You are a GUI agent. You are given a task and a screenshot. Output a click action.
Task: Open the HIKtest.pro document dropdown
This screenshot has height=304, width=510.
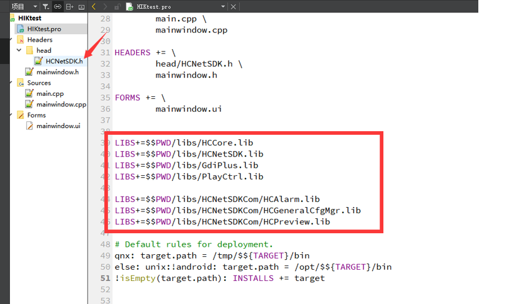pos(223,6)
